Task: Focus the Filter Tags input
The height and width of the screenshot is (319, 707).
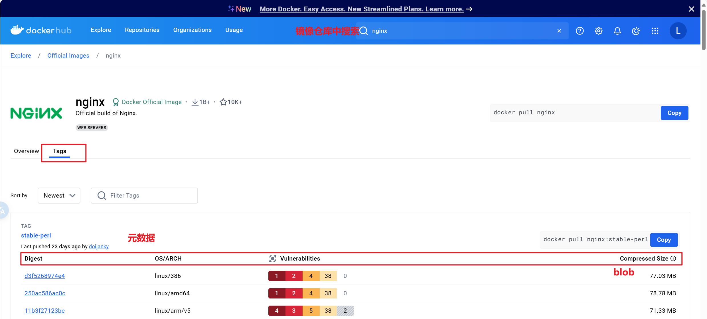Action: [x=144, y=196]
